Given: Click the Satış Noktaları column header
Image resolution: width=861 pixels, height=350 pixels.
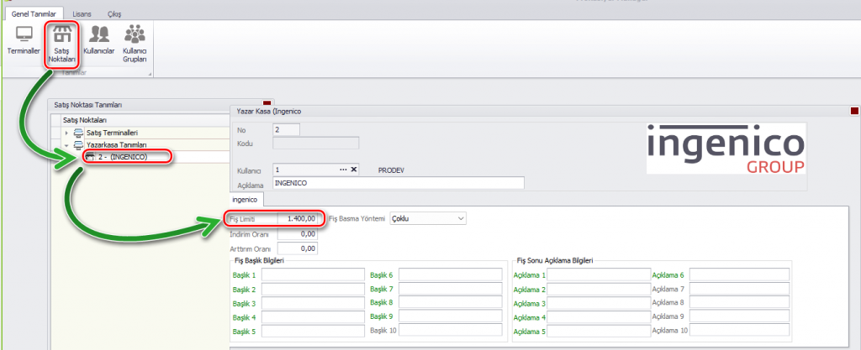Looking at the screenshot, I should [145, 120].
